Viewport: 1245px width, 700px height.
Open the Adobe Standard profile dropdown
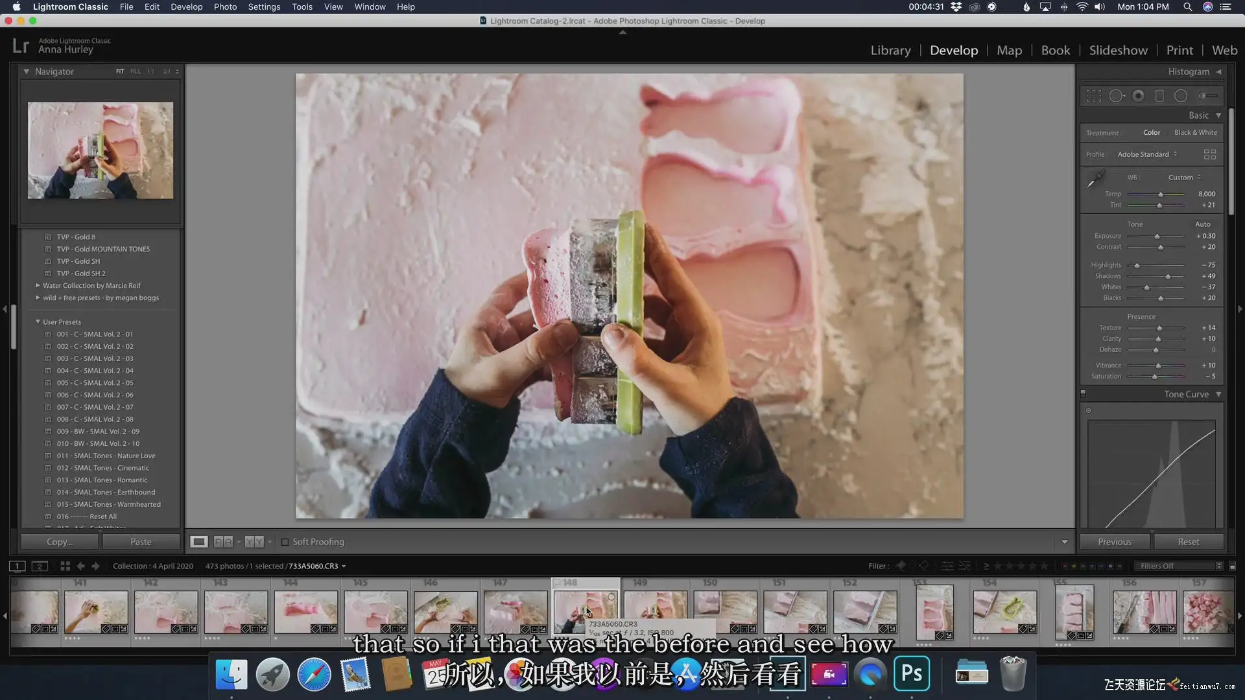[x=1147, y=154]
